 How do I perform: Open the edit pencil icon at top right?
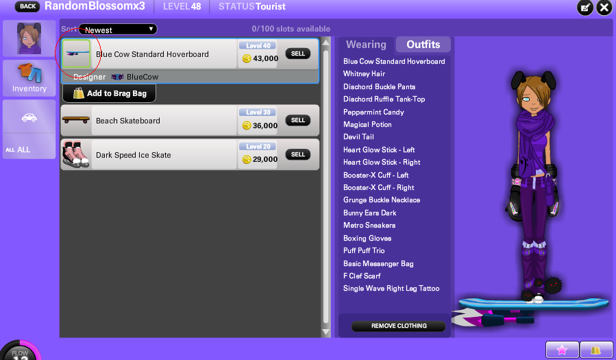tap(585, 7)
